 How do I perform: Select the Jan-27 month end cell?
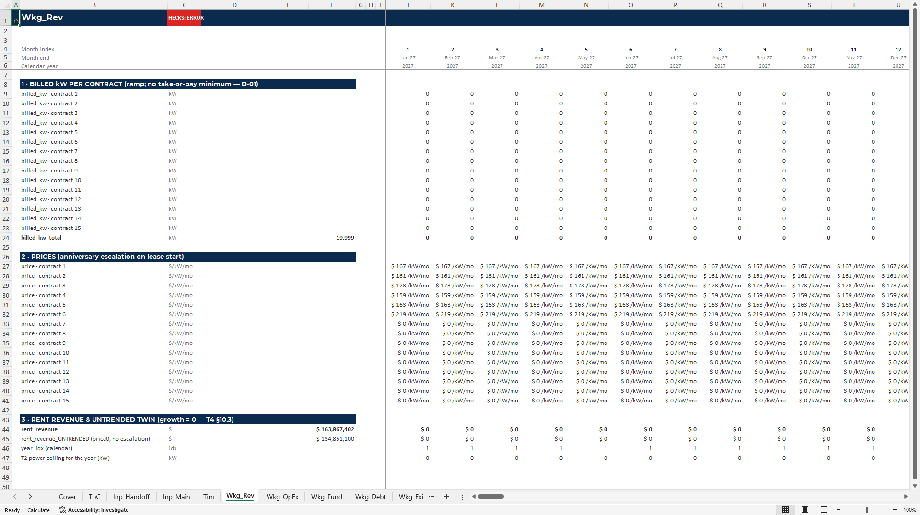(408, 58)
